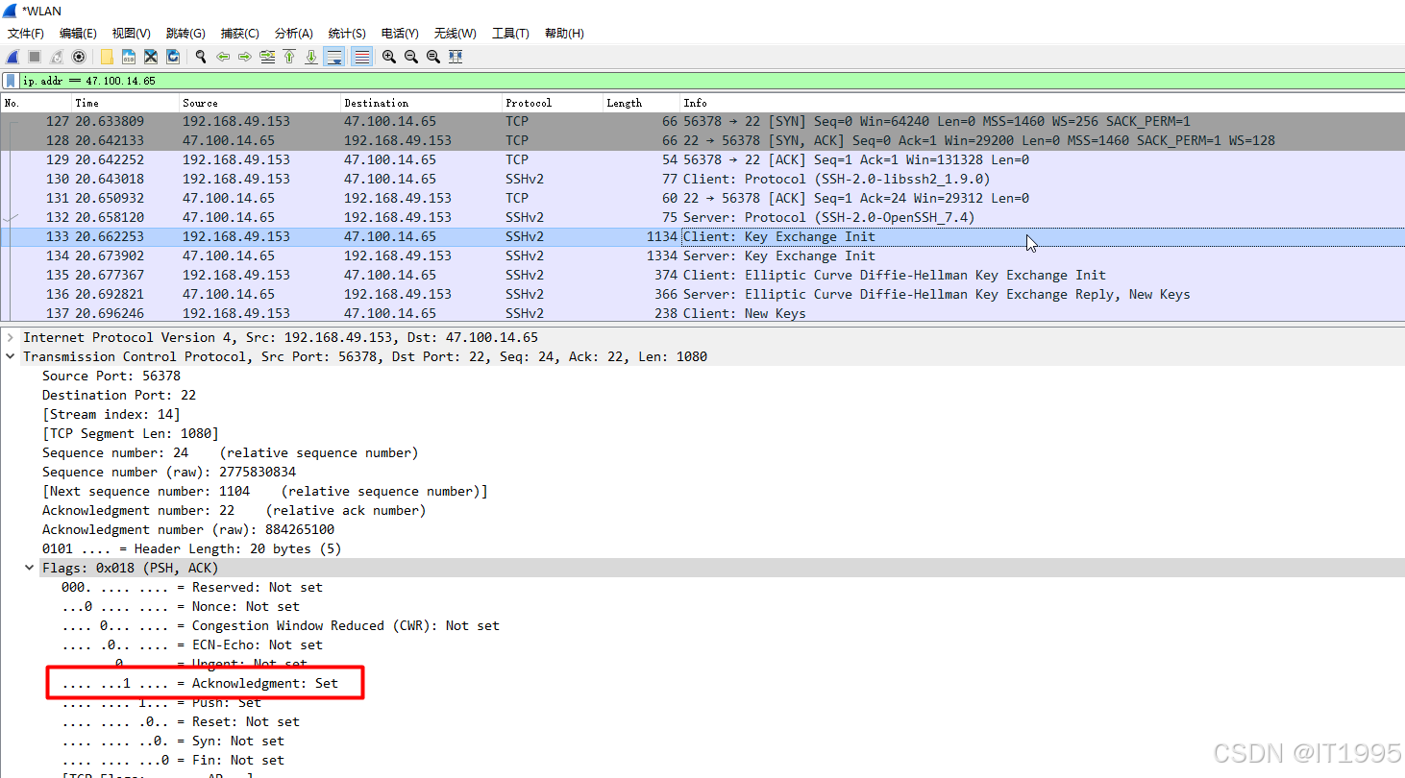The image size is (1405, 778).
Task: Open display filter bookmarks
Action: tap(10, 80)
